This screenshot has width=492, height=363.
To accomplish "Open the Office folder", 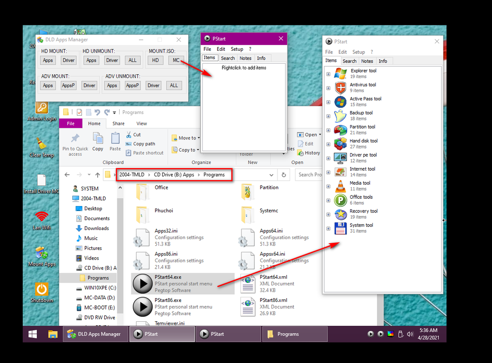I will (x=153, y=191).
